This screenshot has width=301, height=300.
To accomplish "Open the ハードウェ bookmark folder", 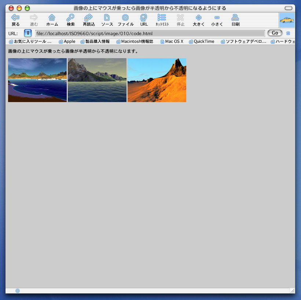I will click(x=283, y=41).
